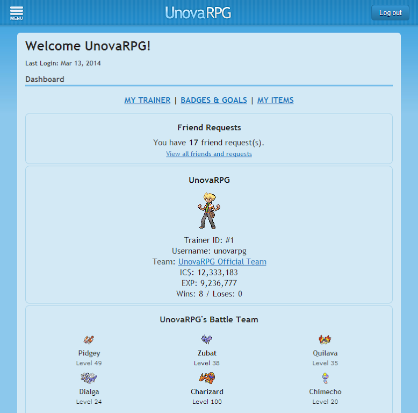This screenshot has height=413, width=418.
Task: Open the MY ITEMS link
Action: coord(276,100)
